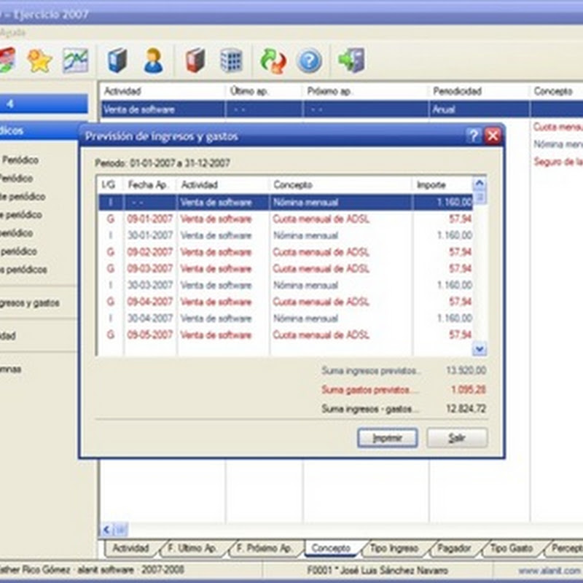Open the www.alanit.com link in status bar
This screenshot has width=583, height=583.
(549, 571)
